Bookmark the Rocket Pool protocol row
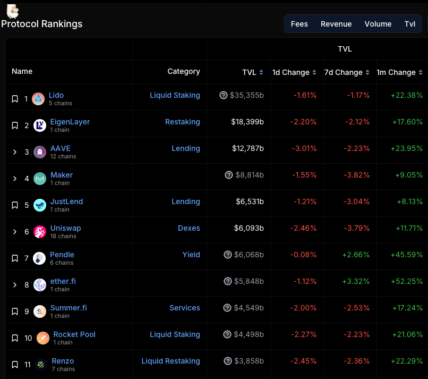Viewport: 428px width, 379px height. [15, 338]
